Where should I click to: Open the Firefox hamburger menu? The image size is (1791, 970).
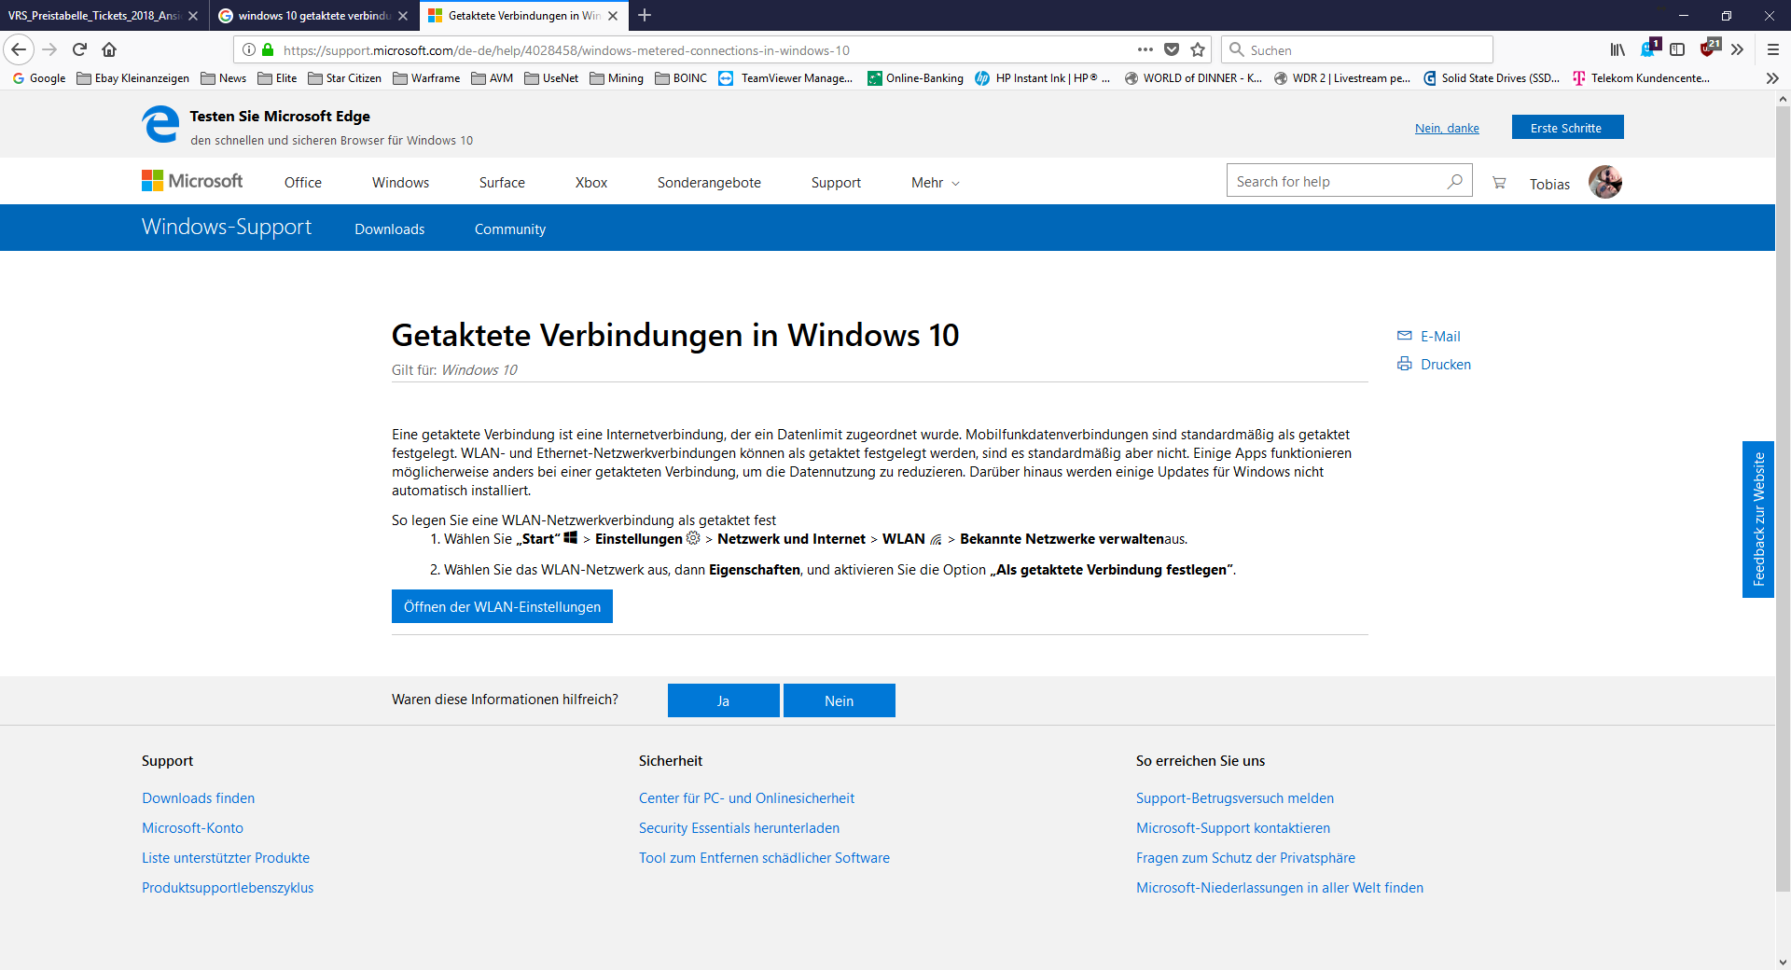point(1772,49)
